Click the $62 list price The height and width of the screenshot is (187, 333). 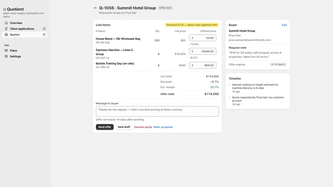tap(183, 40)
